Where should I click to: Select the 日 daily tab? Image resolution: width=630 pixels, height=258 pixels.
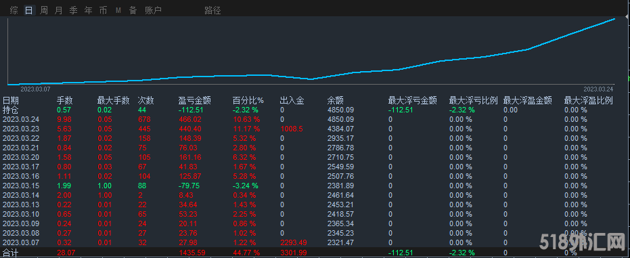[x=29, y=10]
